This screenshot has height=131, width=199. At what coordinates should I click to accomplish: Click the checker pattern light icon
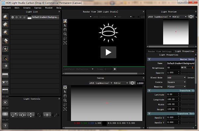(x=5, y=49)
